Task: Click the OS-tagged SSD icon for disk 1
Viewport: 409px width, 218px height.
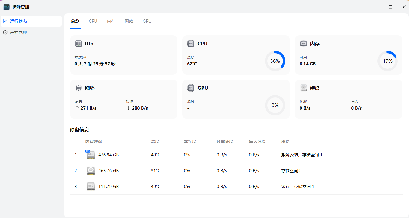Action: [x=91, y=155]
